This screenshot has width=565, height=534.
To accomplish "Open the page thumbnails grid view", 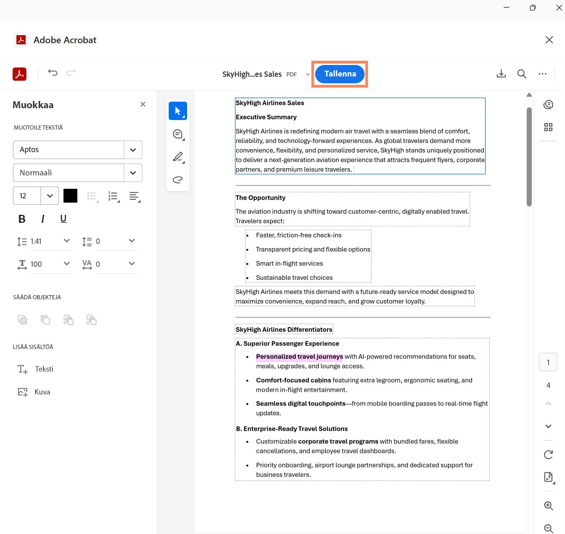I will pyautogui.click(x=548, y=127).
